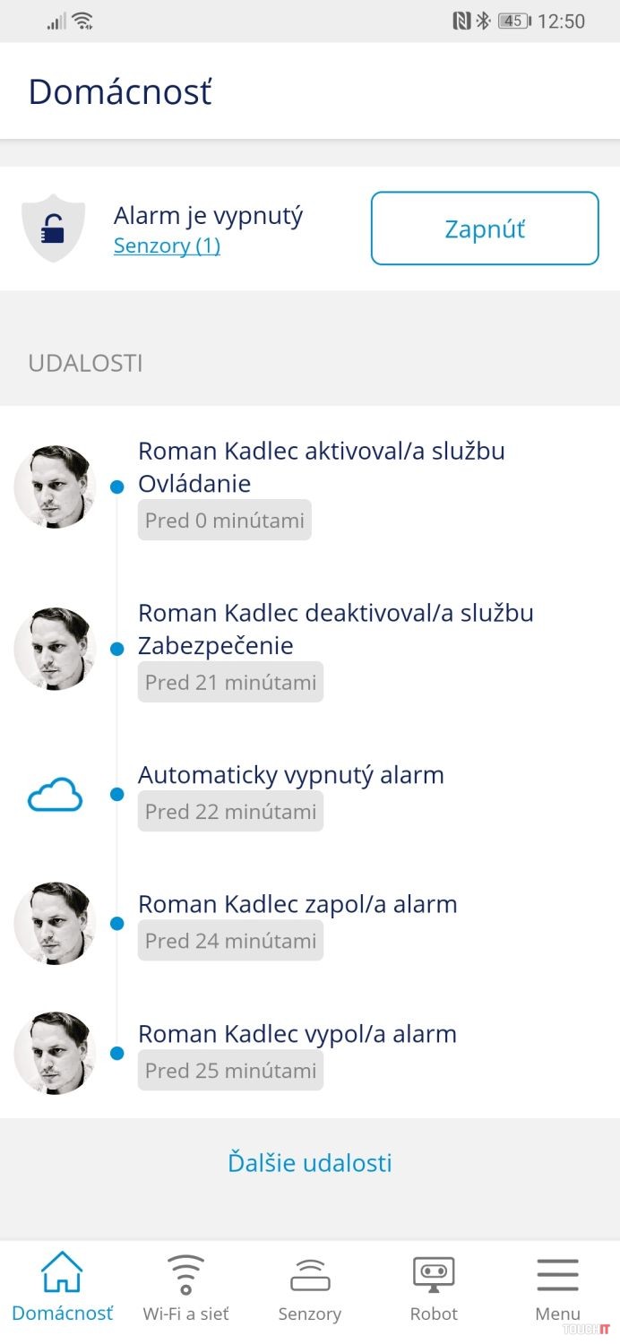Click the timeline dot of the 22-minute event
The image size is (620, 1344).
point(116,794)
